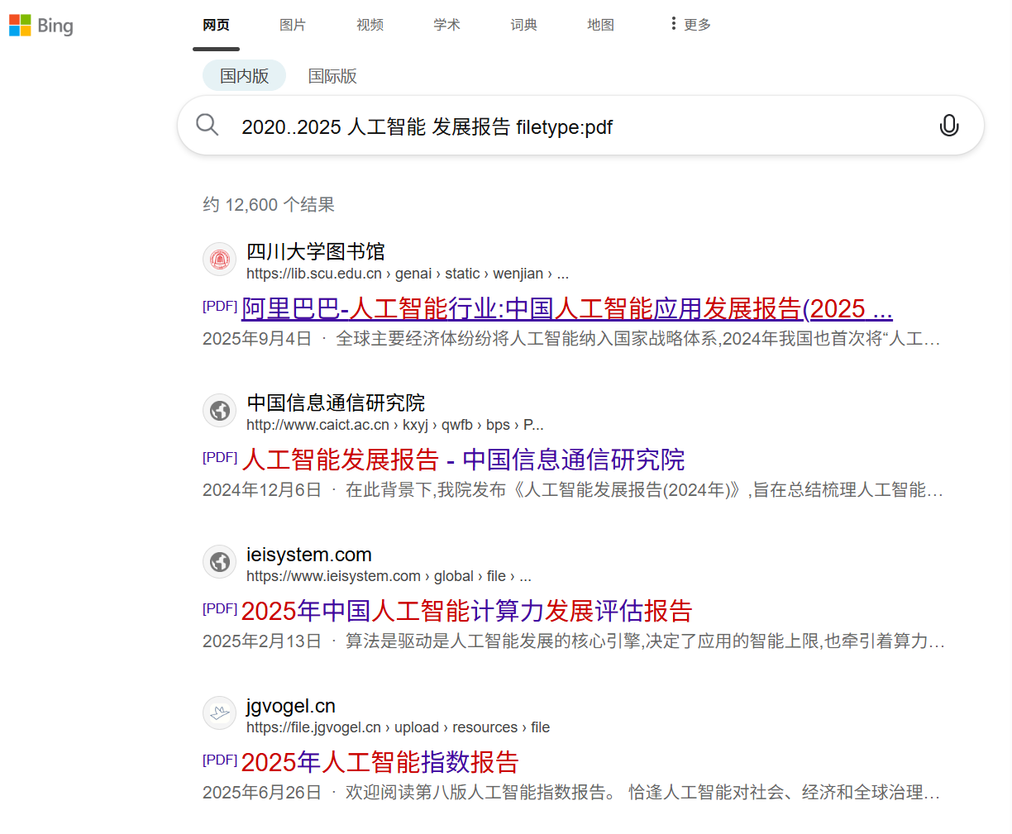Image resolution: width=1012 pixels, height=834 pixels.
Task: Click the Bing logo
Action: click(41, 26)
